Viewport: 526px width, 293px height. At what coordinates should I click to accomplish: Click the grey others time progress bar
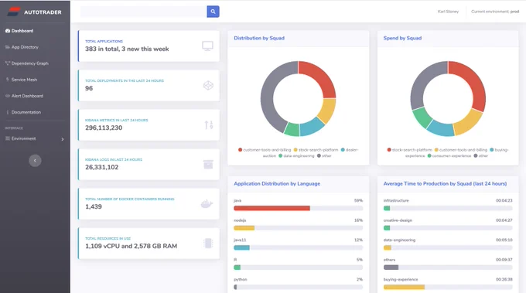(391, 267)
